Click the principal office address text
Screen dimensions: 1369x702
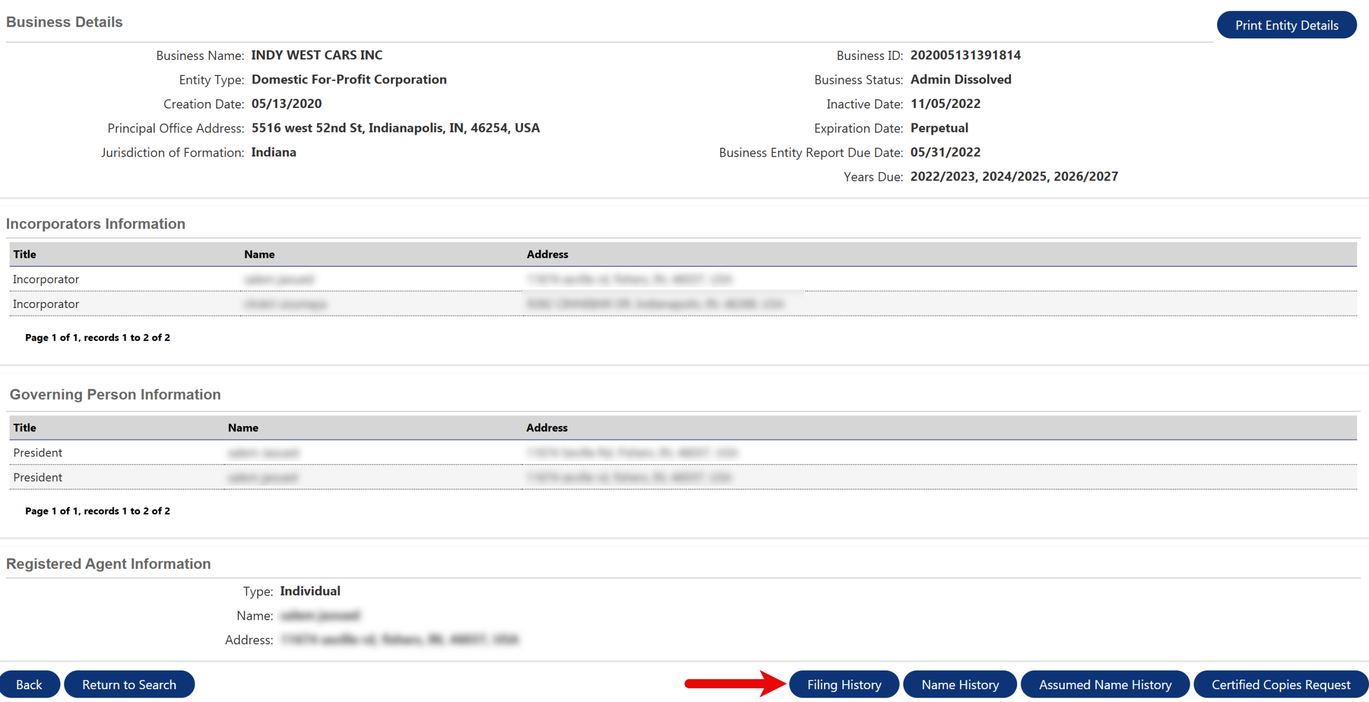point(396,128)
